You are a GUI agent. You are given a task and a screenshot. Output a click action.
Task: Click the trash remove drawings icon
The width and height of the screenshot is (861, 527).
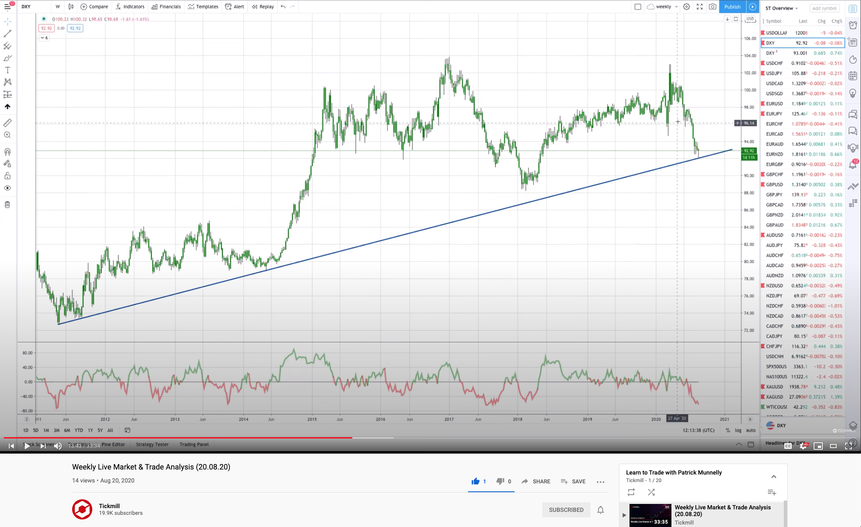click(8, 205)
